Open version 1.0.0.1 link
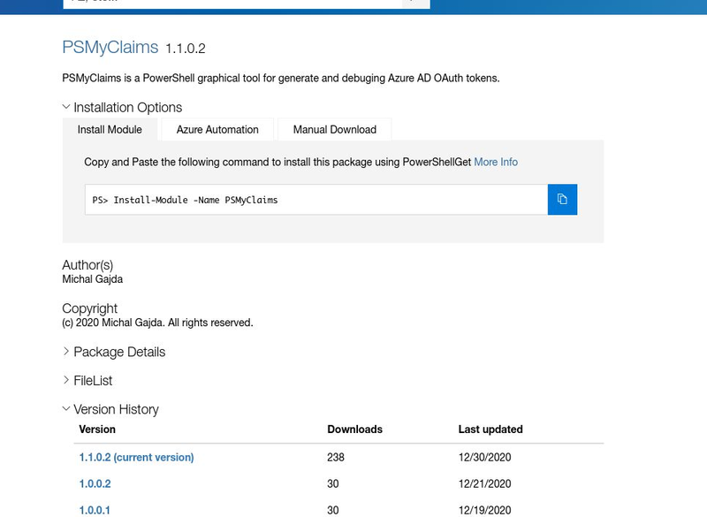Image resolution: width=707 pixels, height=517 pixels. 95,510
